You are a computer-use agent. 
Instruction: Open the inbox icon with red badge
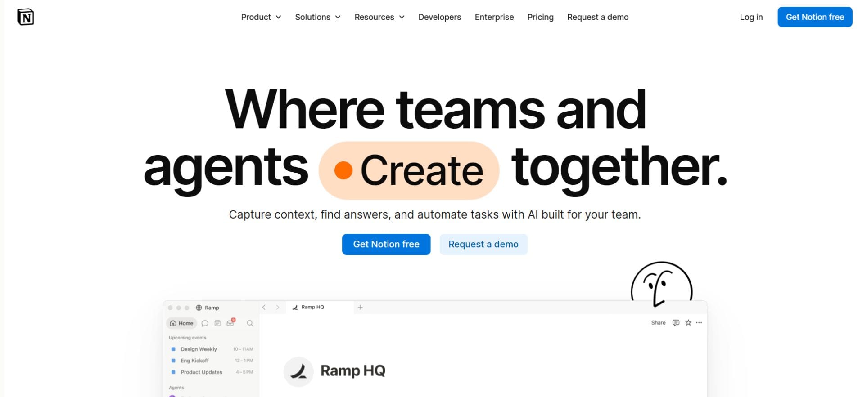[x=230, y=323]
